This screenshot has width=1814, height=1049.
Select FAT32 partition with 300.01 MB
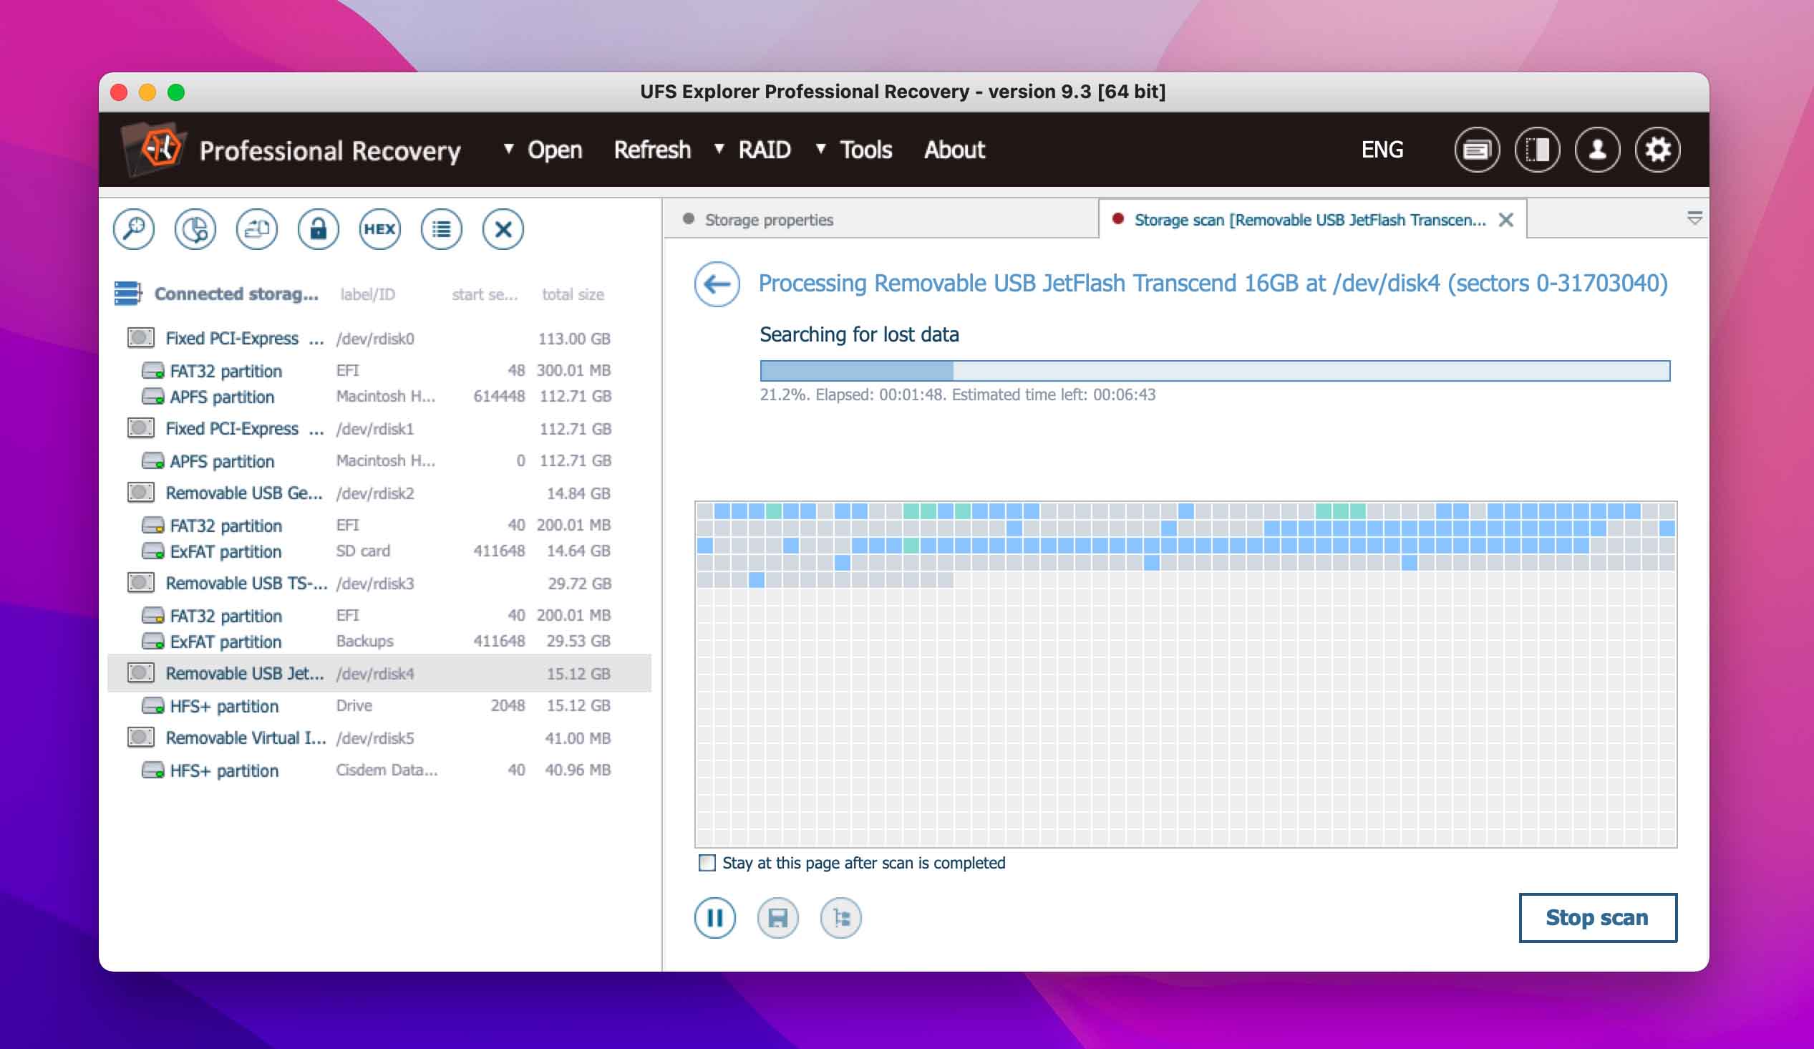pos(379,371)
